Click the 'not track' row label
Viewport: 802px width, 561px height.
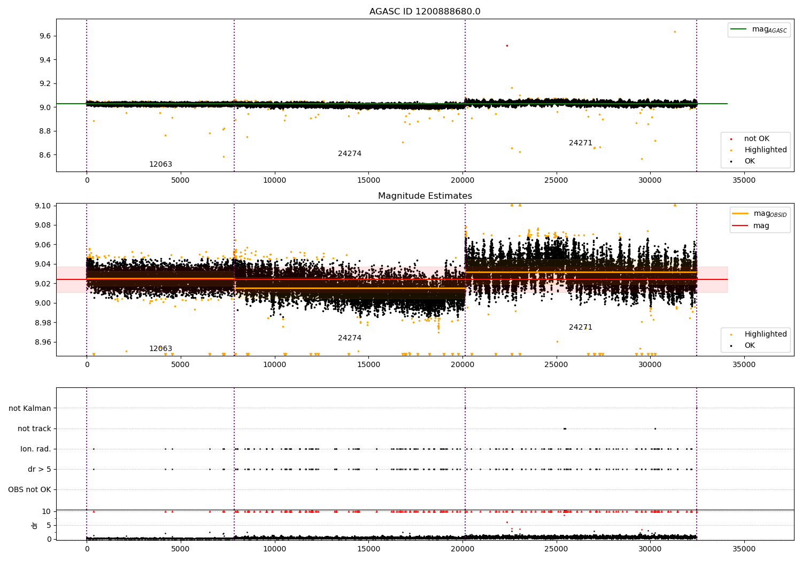34,428
